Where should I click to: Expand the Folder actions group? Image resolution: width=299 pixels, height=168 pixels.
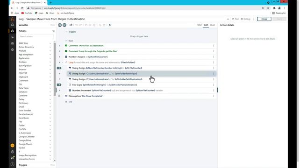(50, 126)
